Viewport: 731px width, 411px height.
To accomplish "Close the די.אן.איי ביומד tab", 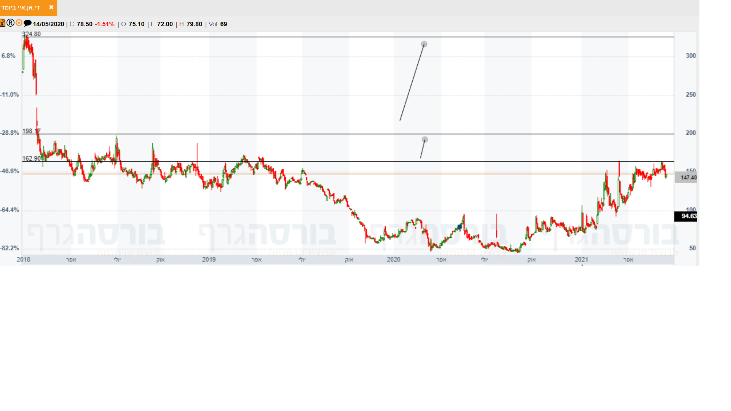I will click(51, 7).
